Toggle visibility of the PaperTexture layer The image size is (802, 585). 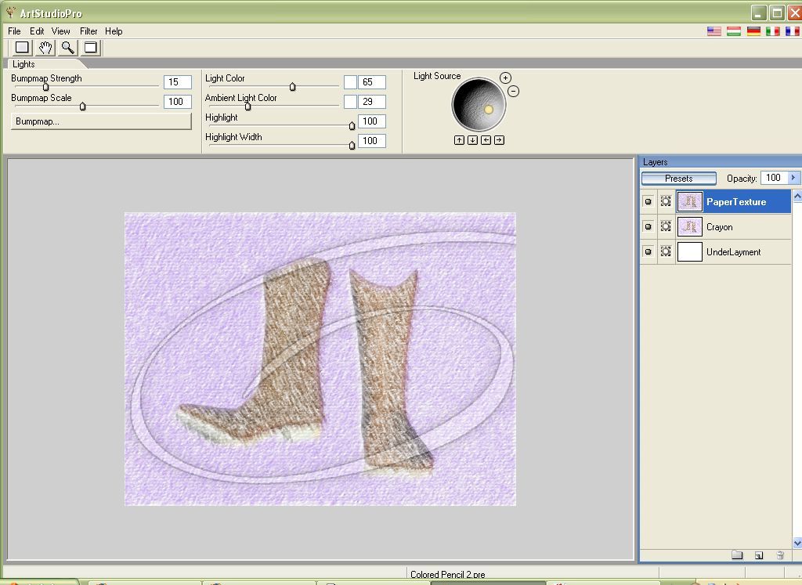pos(648,201)
